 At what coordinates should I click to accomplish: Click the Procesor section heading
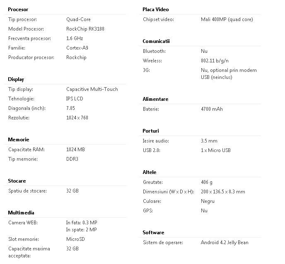point(18,10)
